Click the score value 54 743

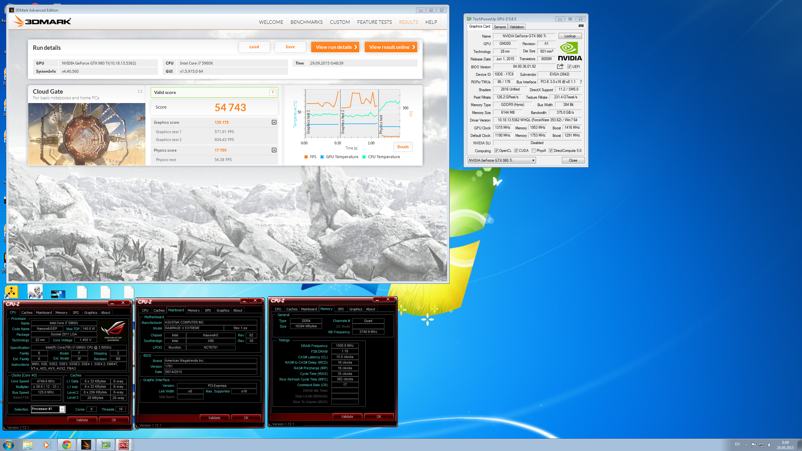coord(230,107)
